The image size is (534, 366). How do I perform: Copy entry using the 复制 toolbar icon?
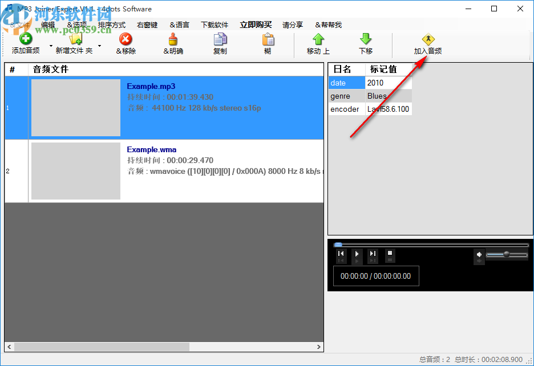point(220,41)
